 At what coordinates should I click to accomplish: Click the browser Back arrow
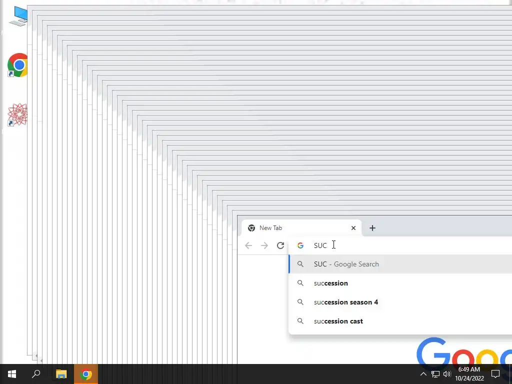pos(248,245)
